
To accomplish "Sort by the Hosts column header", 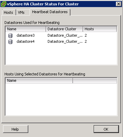I will coord(100,29).
